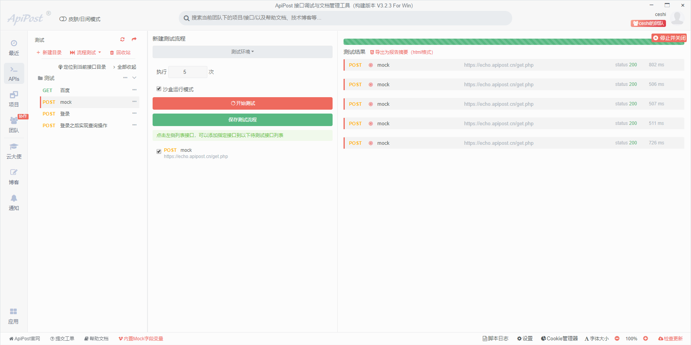Select POST 登录之后实现查询操作 interface
This screenshot has width=691, height=345.
[90, 126]
